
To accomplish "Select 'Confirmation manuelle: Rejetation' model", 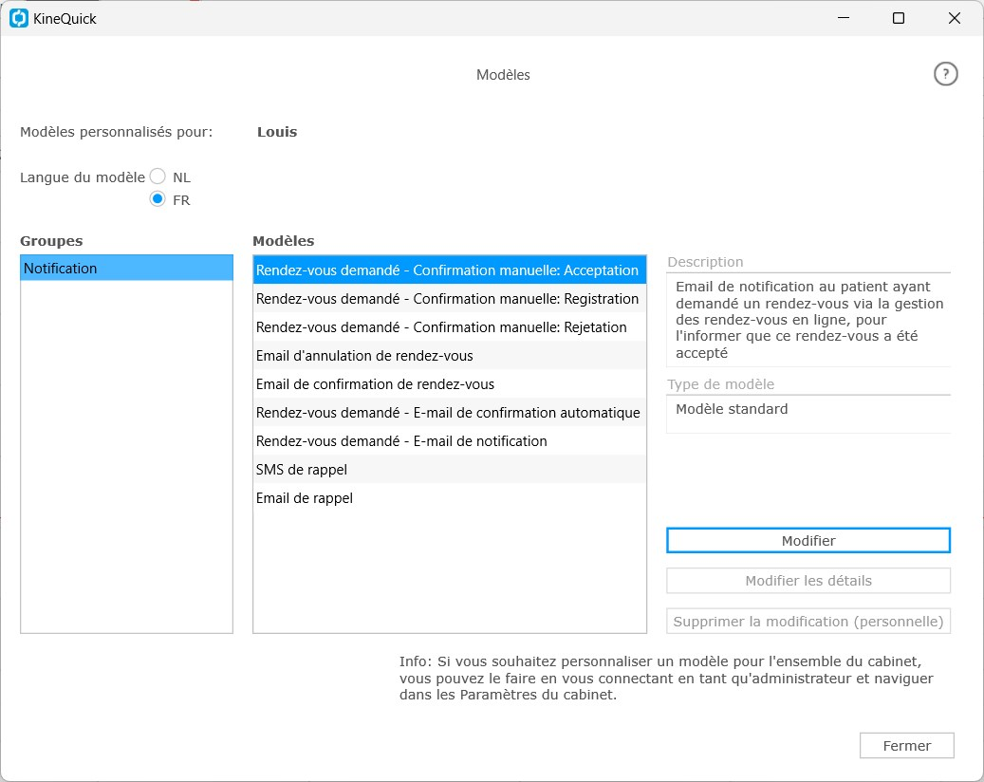I will point(450,327).
